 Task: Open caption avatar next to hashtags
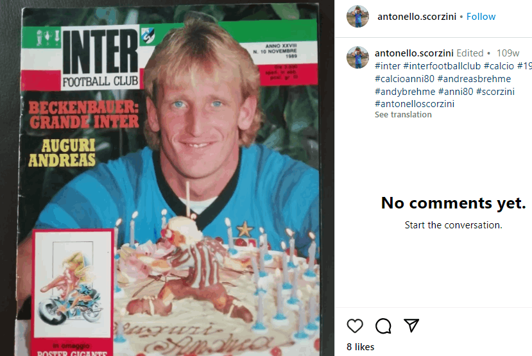[x=357, y=57]
